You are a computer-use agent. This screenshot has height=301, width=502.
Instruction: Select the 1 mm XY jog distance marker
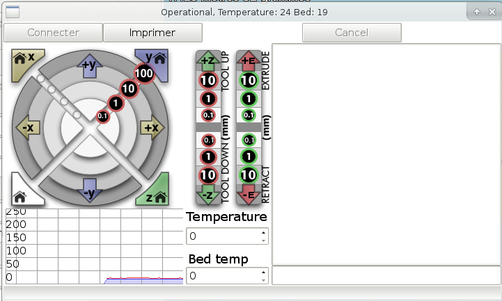coord(116,103)
